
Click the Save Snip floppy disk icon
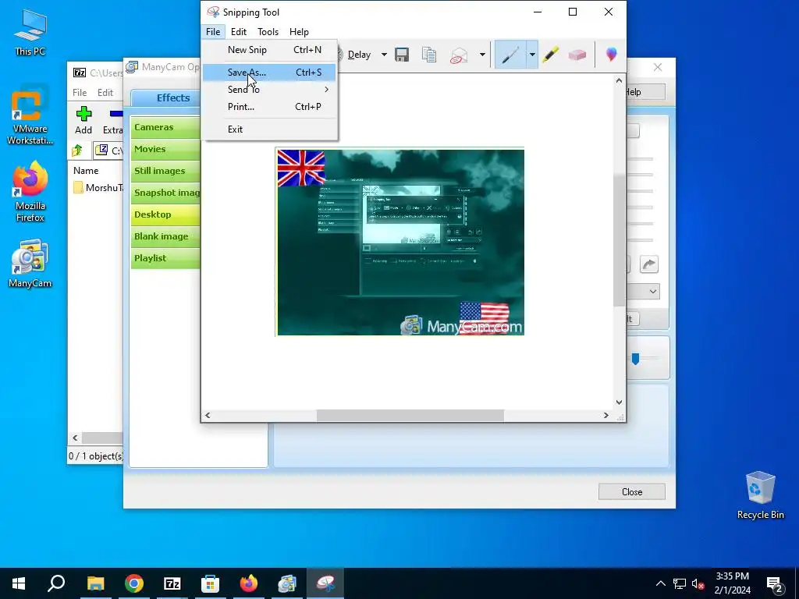coord(402,55)
